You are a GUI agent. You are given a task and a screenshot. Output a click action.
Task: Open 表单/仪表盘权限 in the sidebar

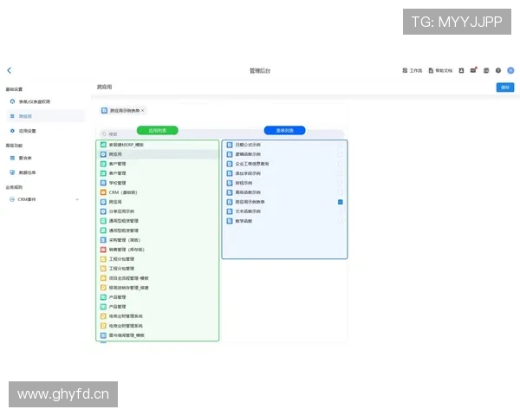coord(45,101)
